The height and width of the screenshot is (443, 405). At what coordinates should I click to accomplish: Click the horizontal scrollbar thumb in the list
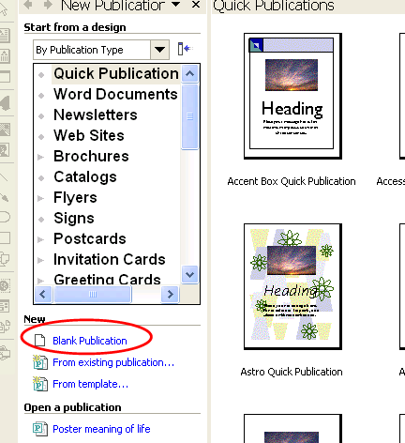[93, 294]
